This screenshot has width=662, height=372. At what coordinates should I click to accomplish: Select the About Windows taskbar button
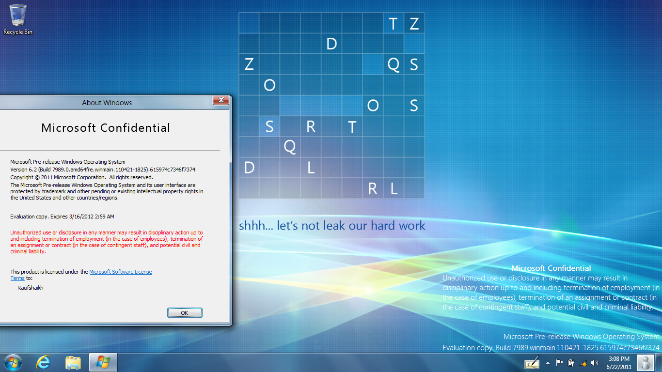pyautogui.click(x=103, y=362)
